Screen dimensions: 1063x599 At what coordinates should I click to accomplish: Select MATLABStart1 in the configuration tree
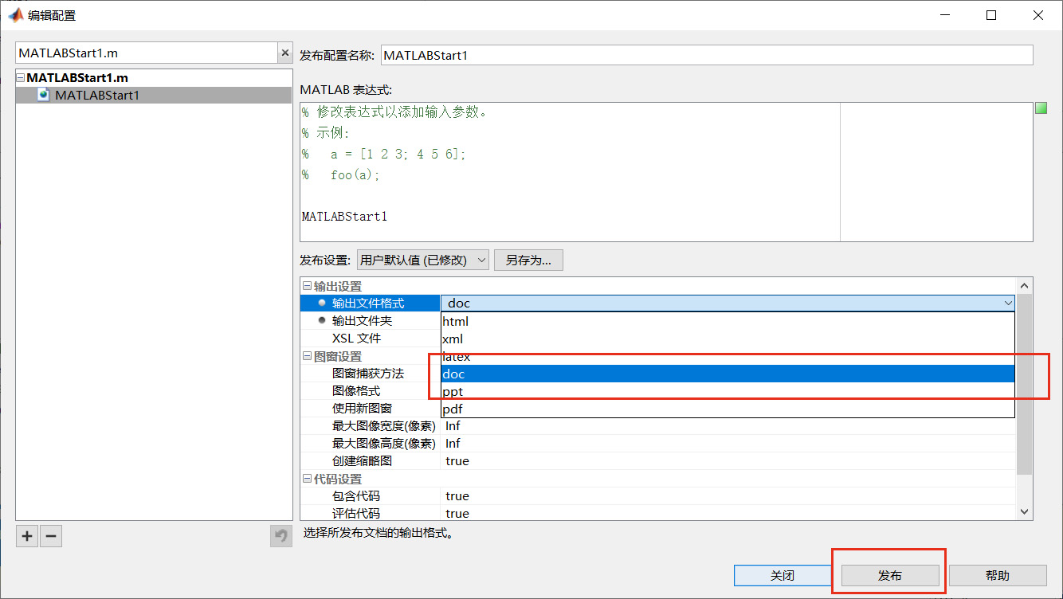coord(96,95)
